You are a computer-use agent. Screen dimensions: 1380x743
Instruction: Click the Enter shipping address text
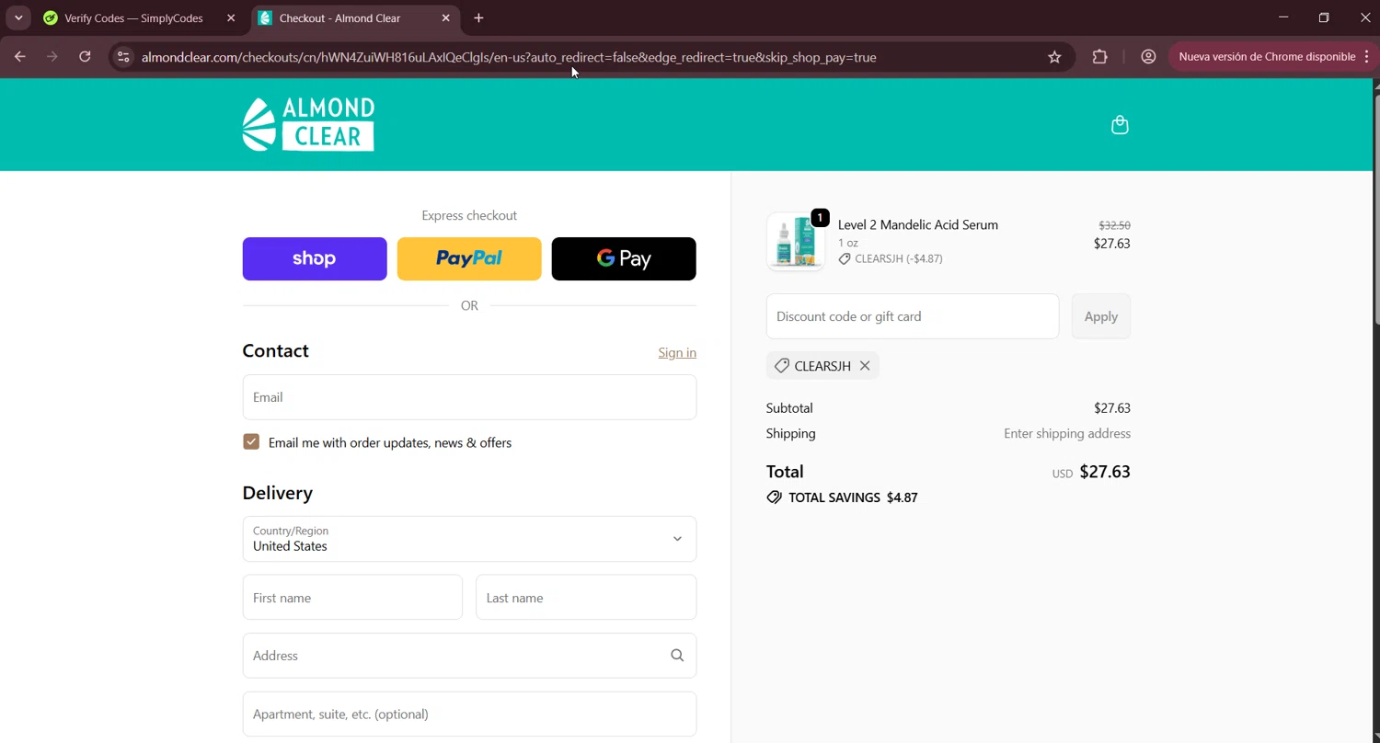coord(1067,433)
